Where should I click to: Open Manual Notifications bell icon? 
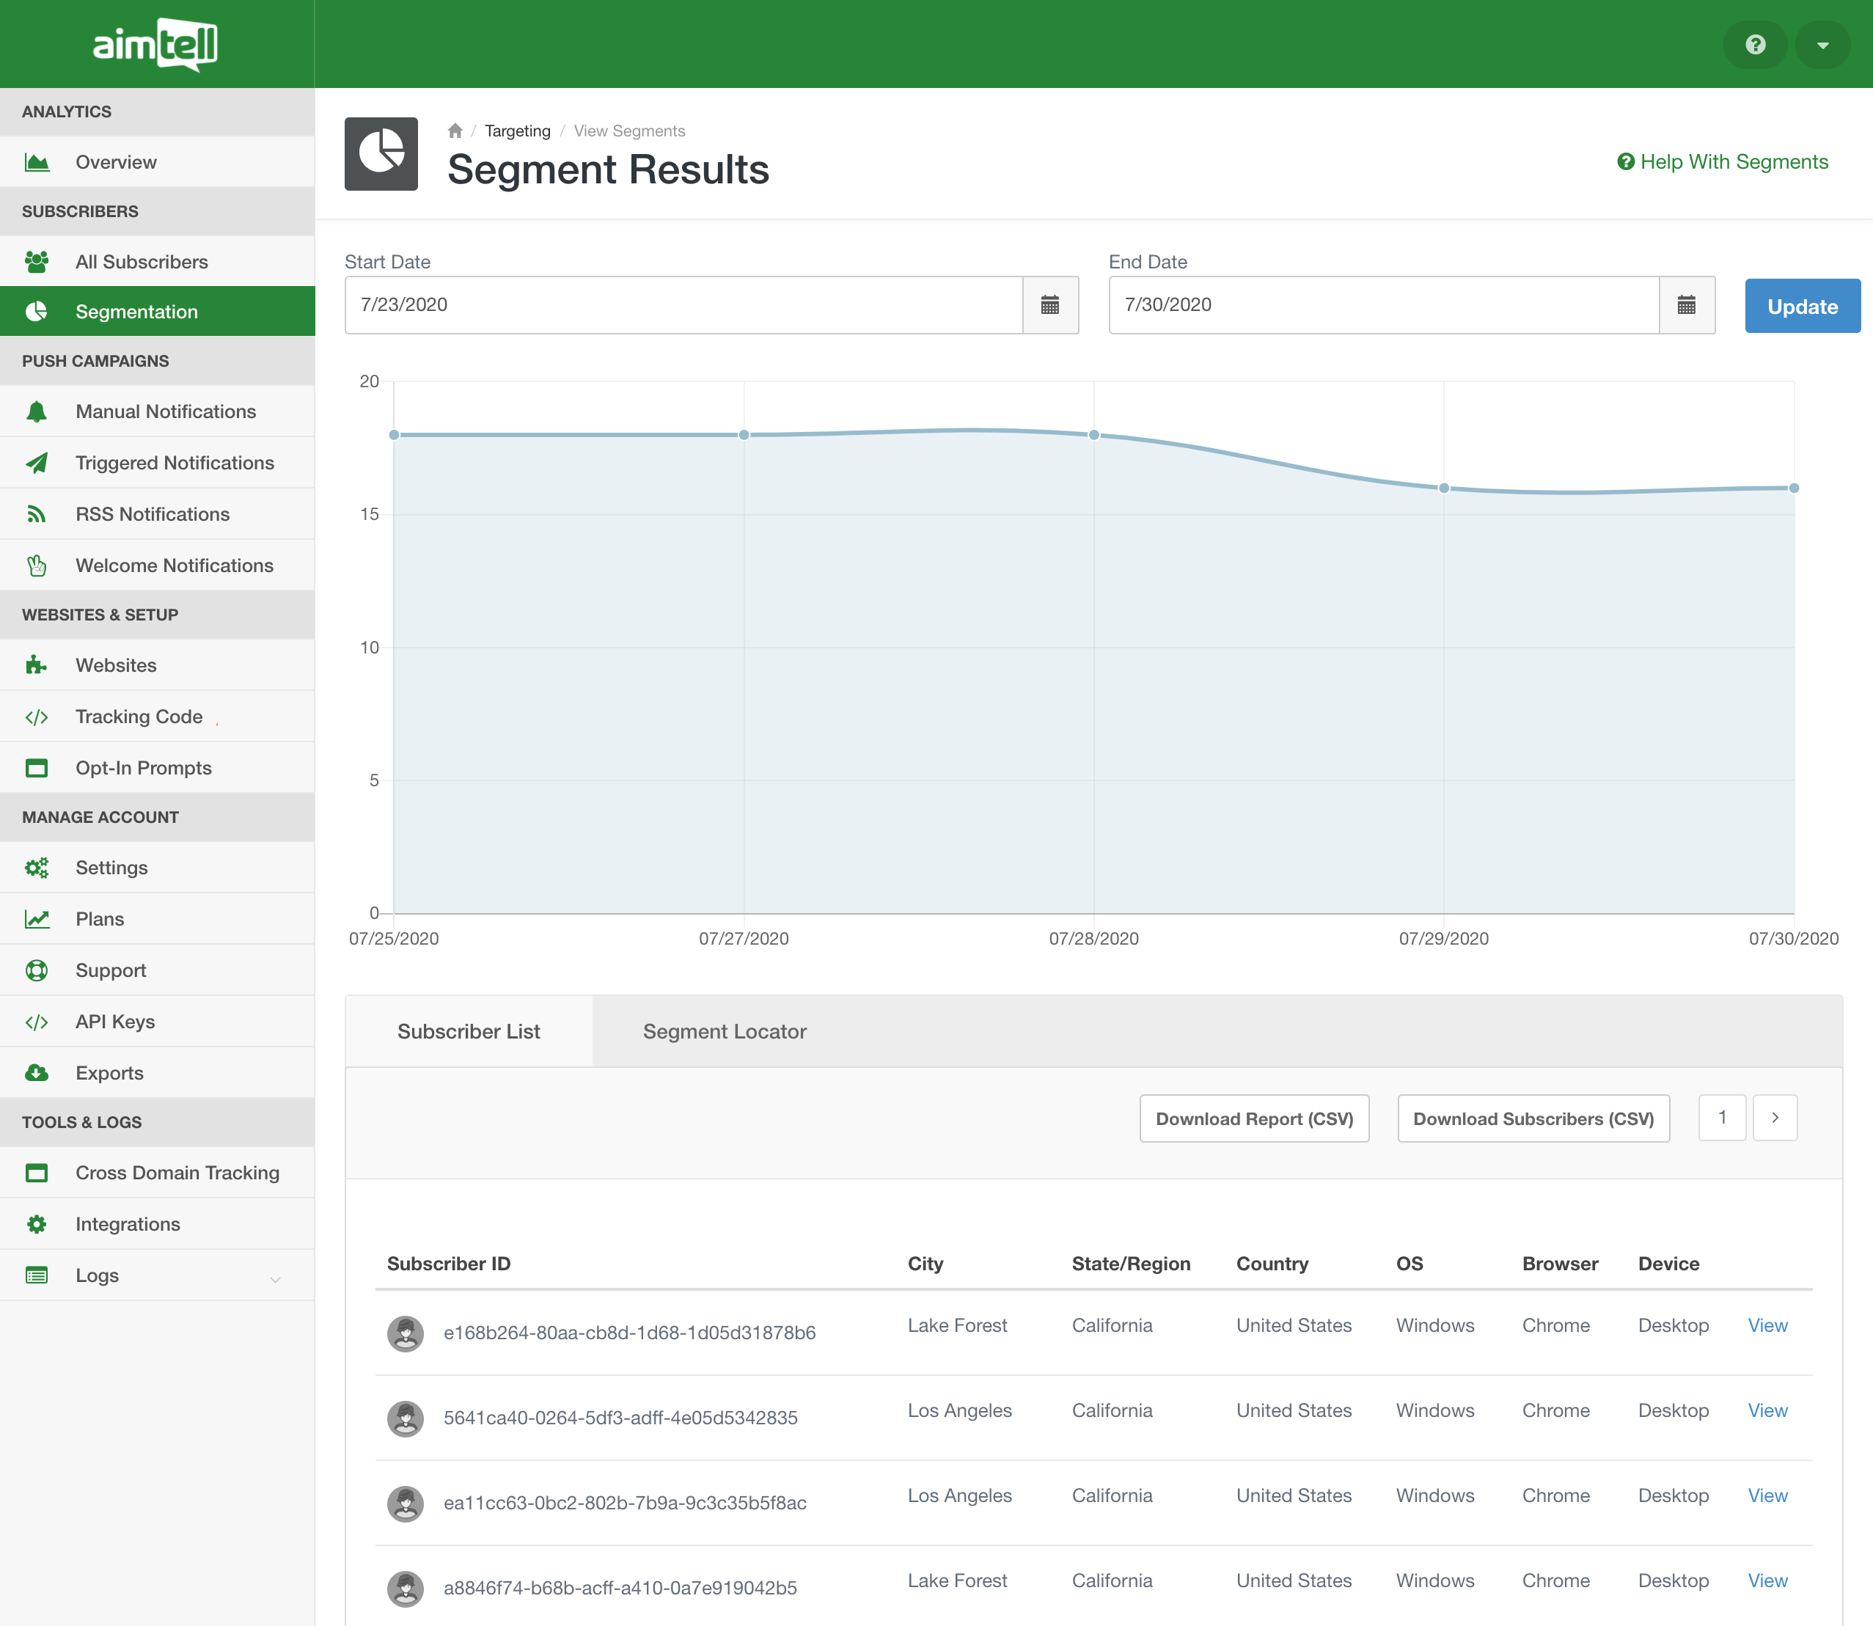point(36,412)
